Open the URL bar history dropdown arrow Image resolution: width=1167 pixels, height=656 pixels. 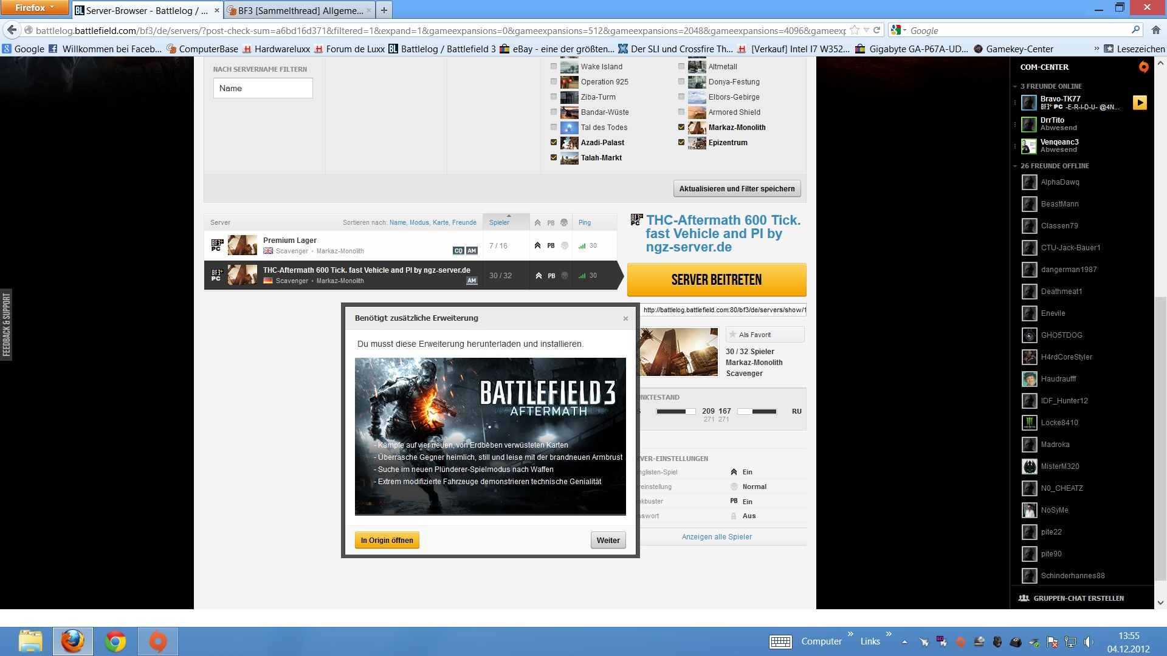866,30
